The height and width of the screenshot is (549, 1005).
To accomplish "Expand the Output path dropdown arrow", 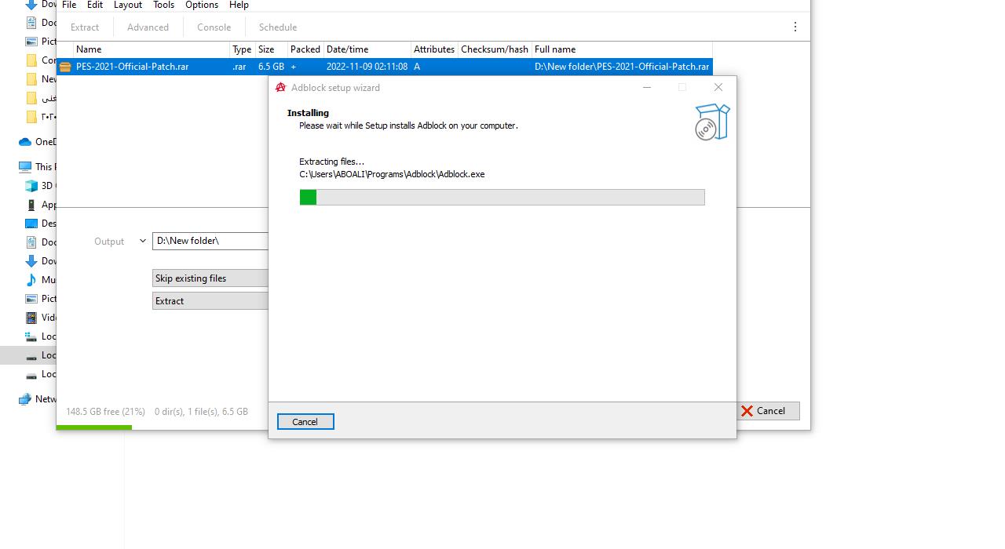I will coord(142,241).
